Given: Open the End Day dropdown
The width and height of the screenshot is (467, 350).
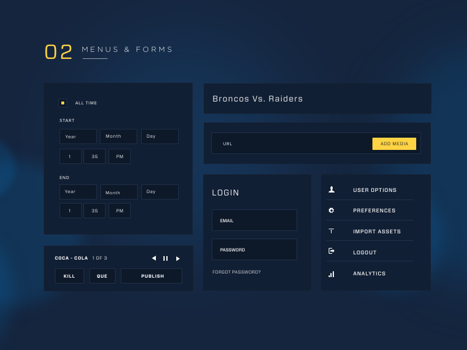Looking at the screenshot, I should pyautogui.click(x=160, y=192).
